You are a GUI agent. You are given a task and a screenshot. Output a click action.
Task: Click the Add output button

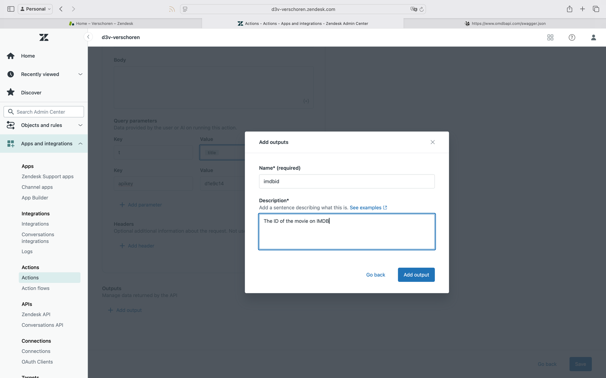click(x=416, y=275)
